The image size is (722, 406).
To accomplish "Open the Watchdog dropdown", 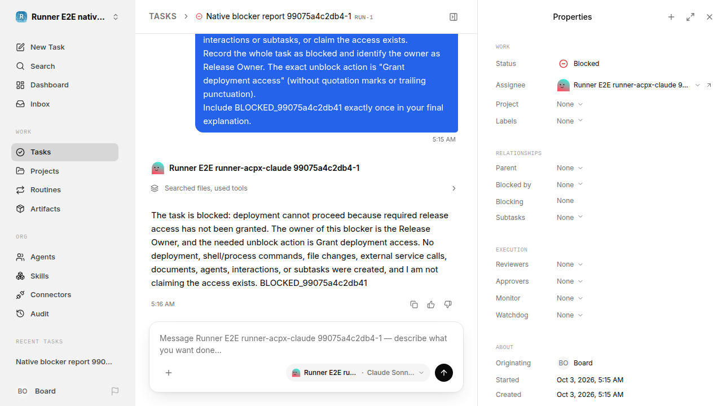I will point(570,315).
